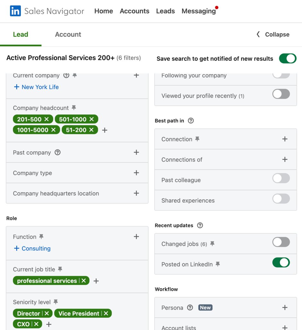Toggle Save search notifications switch
This screenshot has height=330, width=302.
click(x=288, y=58)
